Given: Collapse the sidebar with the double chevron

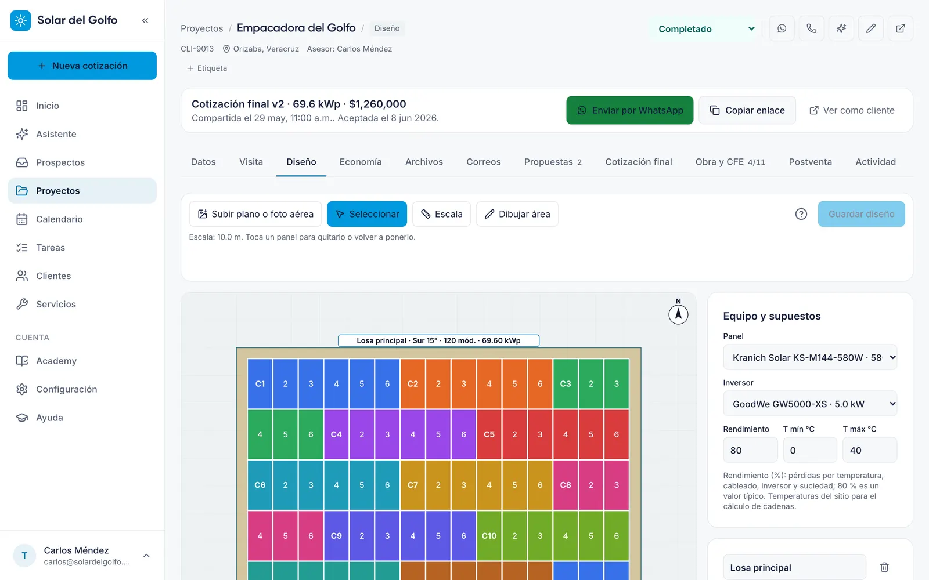Looking at the screenshot, I should coord(145,20).
